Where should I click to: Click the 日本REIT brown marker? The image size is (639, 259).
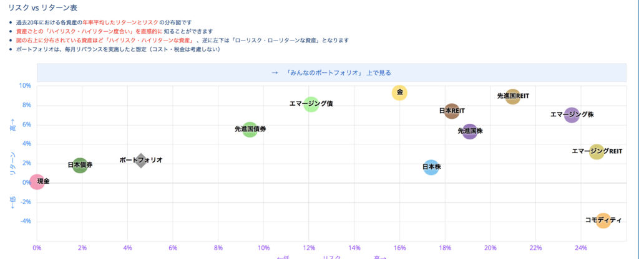pos(452,111)
